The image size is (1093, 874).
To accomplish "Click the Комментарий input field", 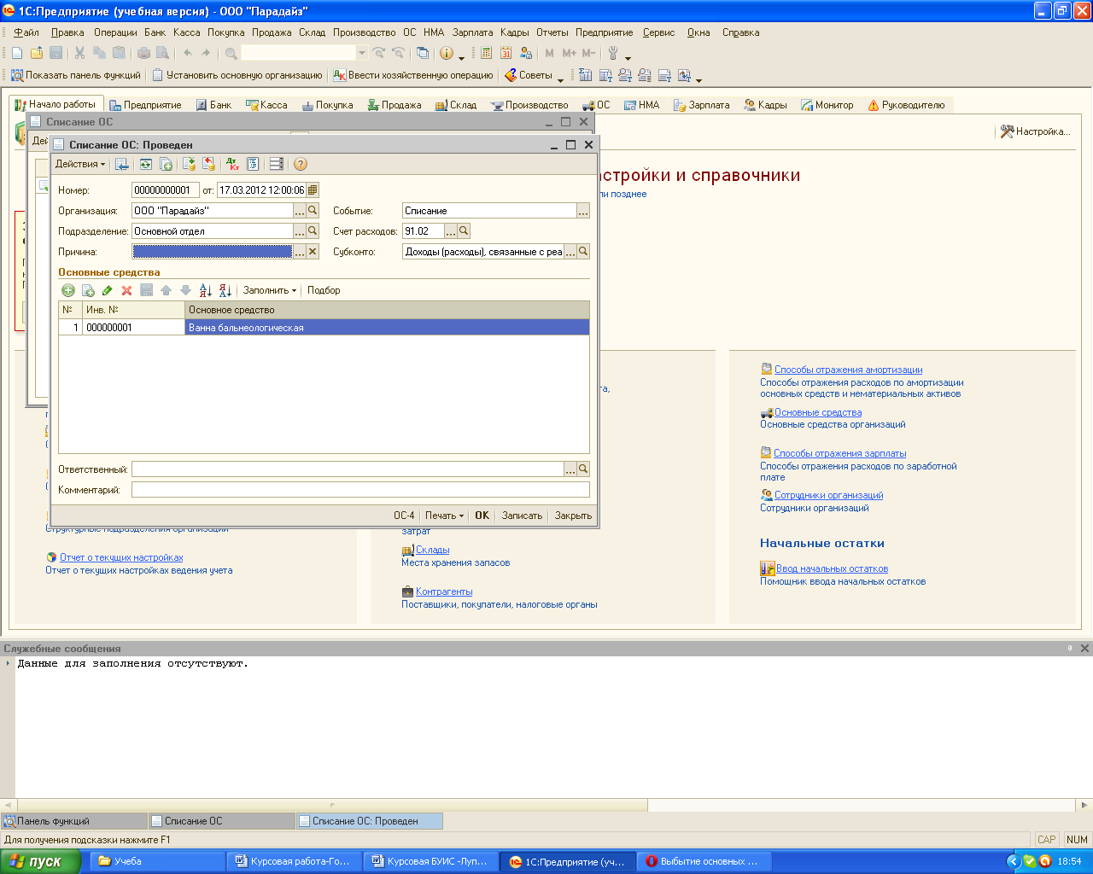I will tap(360, 490).
